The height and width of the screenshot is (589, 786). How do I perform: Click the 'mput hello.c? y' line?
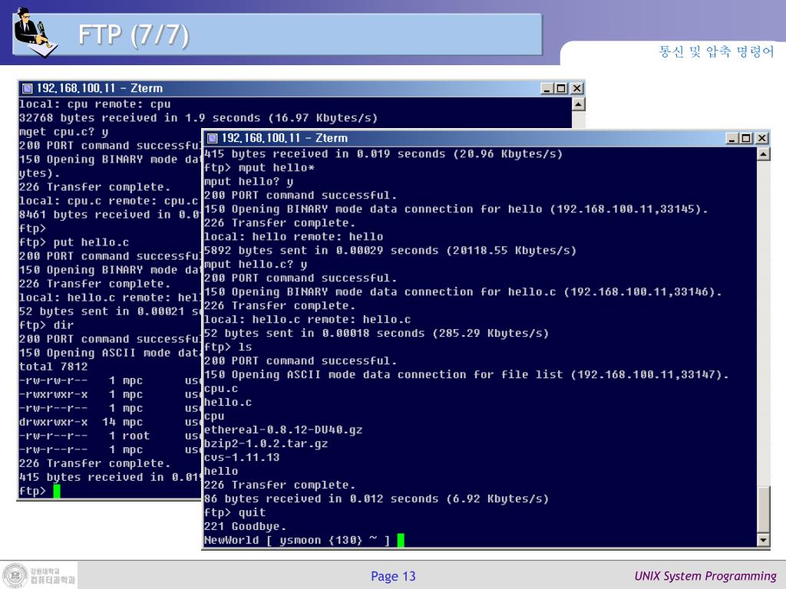point(256,265)
